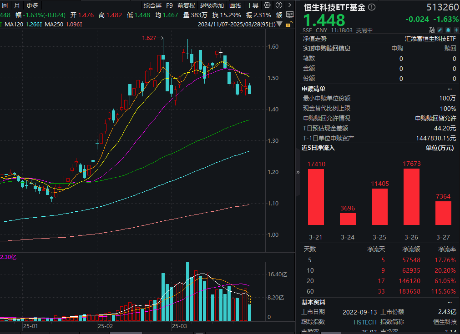Click the WP icon next to 额

[289, 15]
